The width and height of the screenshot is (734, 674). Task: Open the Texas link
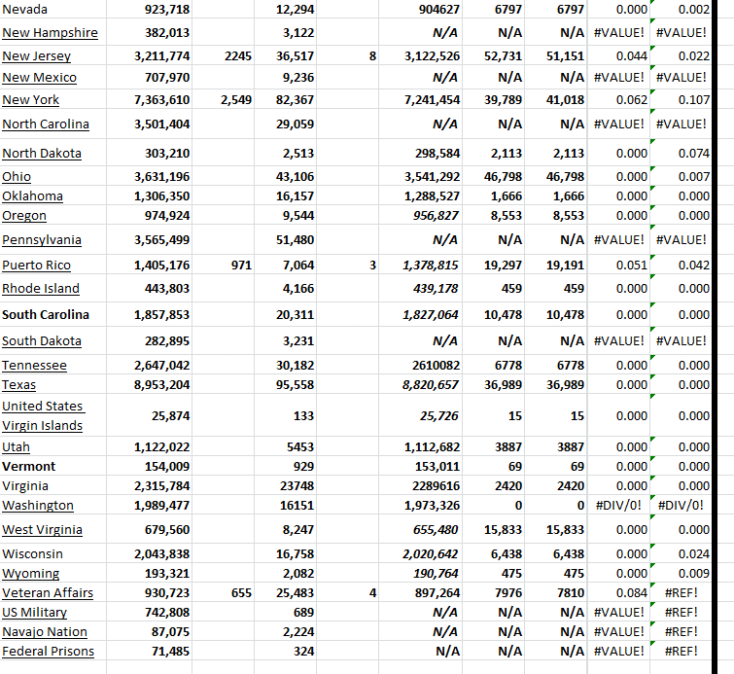pyautogui.click(x=18, y=385)
